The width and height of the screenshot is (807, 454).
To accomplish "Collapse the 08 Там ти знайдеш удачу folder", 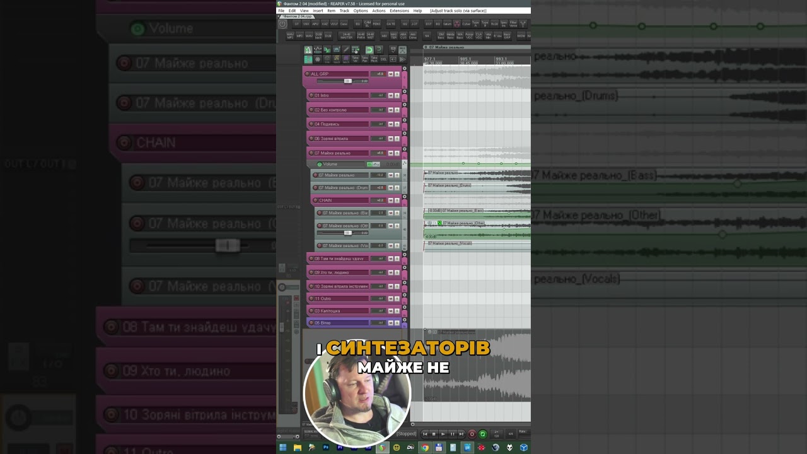I will point(405,255).
